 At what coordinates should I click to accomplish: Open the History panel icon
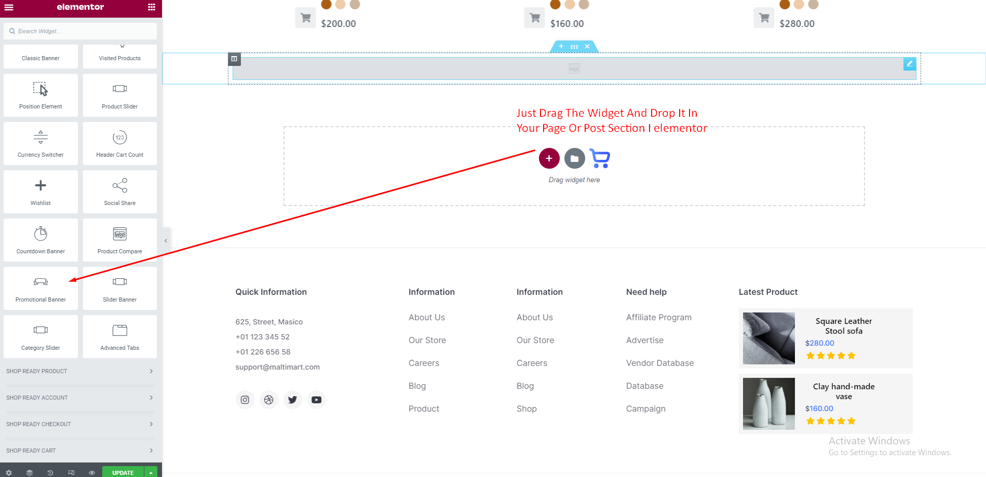(x=50, y=472)
